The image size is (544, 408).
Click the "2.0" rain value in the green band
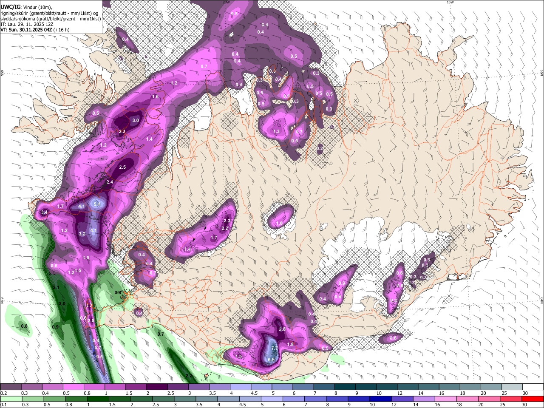point(62,304)
